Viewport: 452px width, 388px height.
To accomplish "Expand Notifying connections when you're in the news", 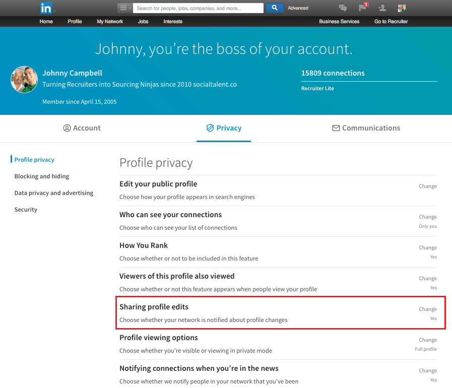I will [199, 368].
